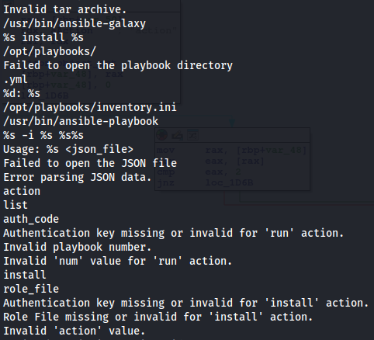Click the /usr/bin/ansible-galaxy string
This screenshot has width=374, height=340.
point(74,23)
